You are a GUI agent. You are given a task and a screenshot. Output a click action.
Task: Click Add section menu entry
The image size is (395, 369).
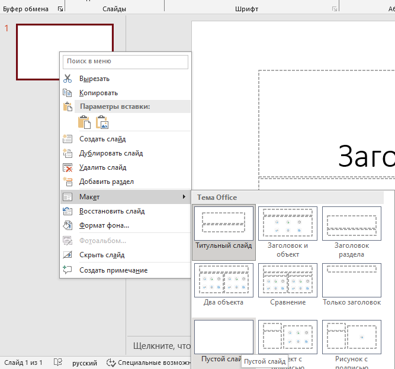click(107, 182)
